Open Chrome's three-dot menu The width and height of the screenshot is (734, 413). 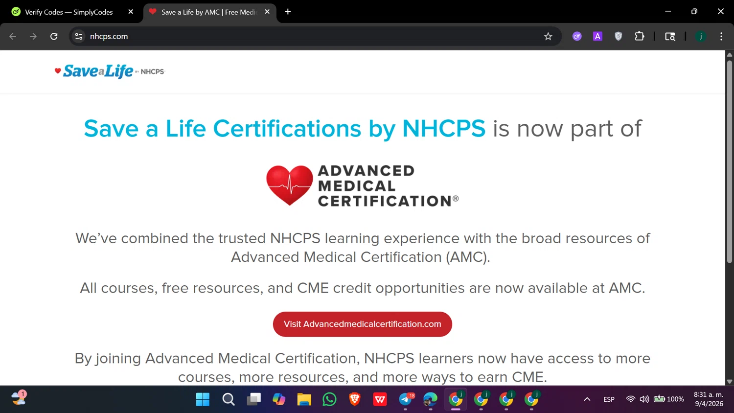pos(721,36)
